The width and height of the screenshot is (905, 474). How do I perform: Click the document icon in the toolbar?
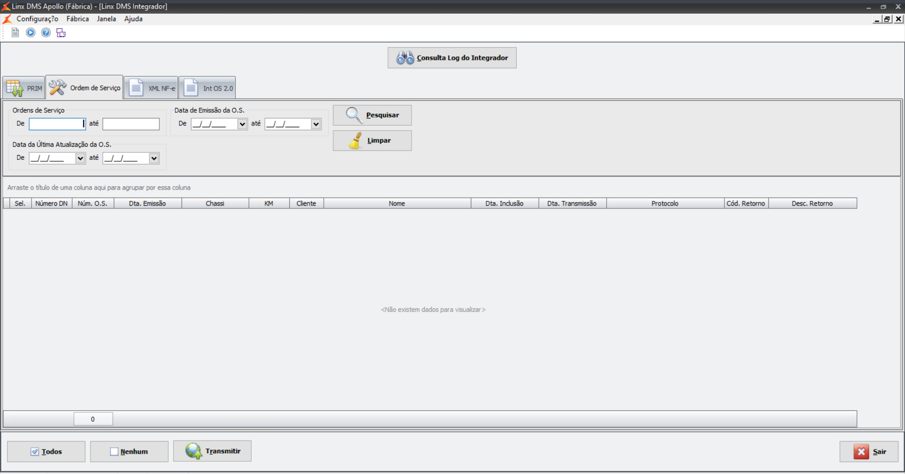[16, 33]
